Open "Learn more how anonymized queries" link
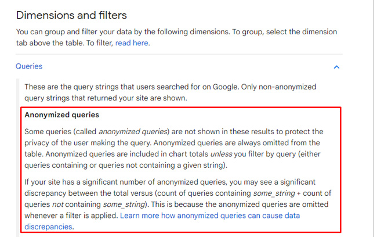The image size is (377, 237). 209,216
